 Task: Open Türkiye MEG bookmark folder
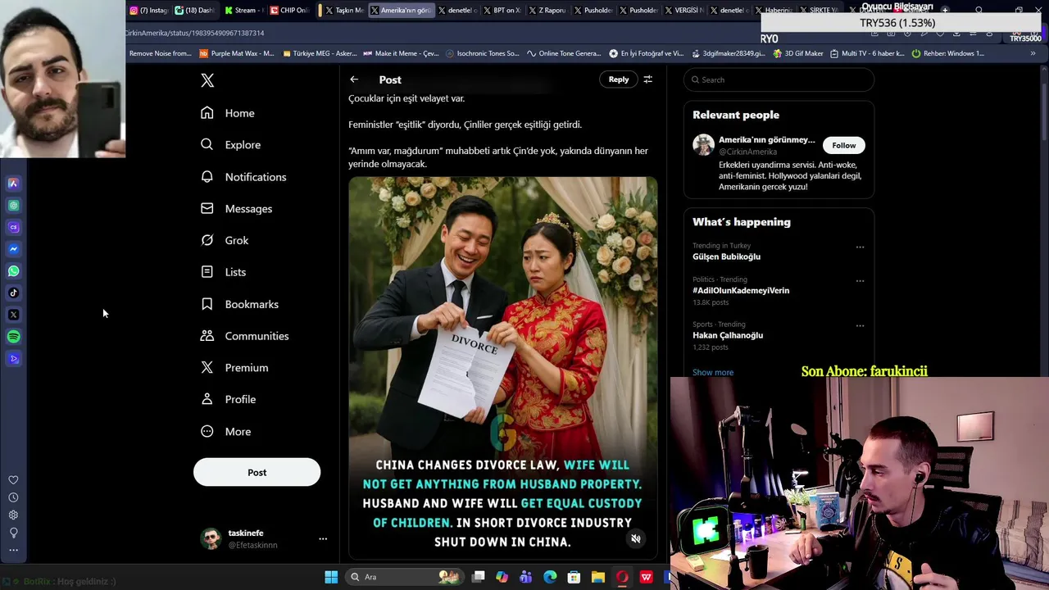point(320,53)
